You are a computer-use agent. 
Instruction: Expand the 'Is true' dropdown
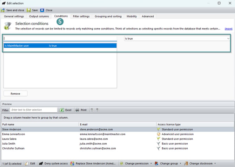[x=228, y=39]
